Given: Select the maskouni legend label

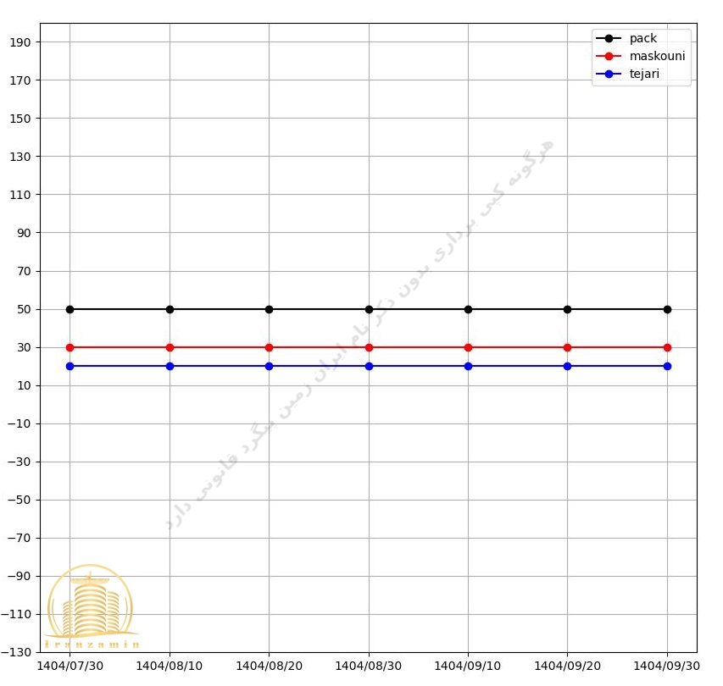Looking at the screenshot, I should click(x=657, y=56).
